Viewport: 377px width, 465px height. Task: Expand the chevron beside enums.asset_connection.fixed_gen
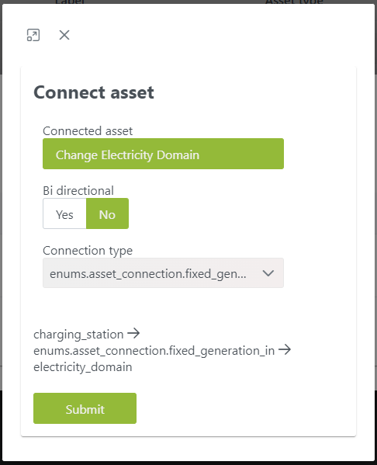point(268,272)
